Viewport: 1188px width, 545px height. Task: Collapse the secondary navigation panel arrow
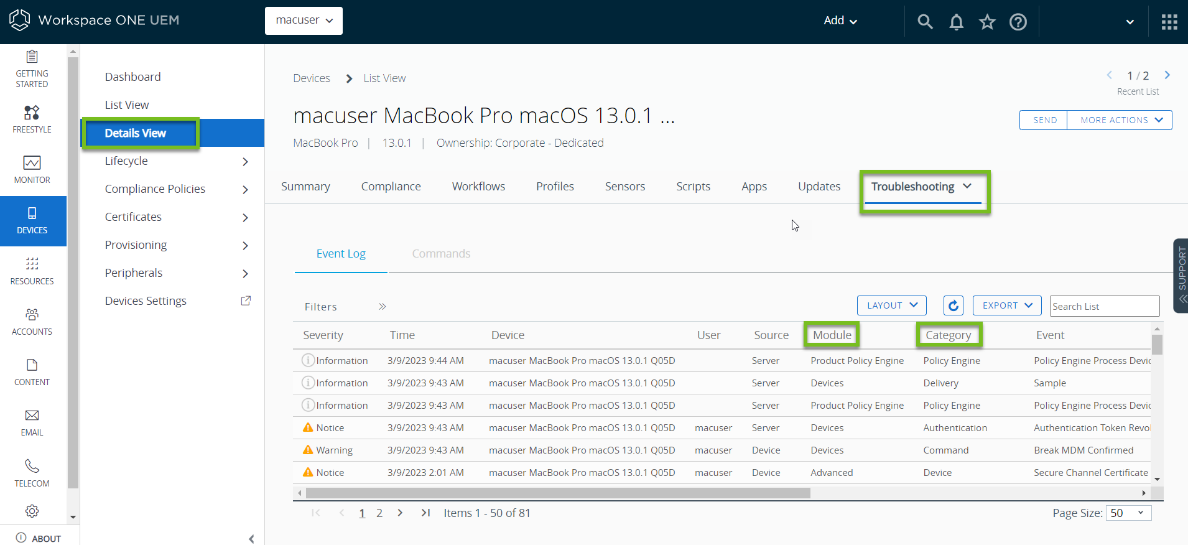(251, 539)
